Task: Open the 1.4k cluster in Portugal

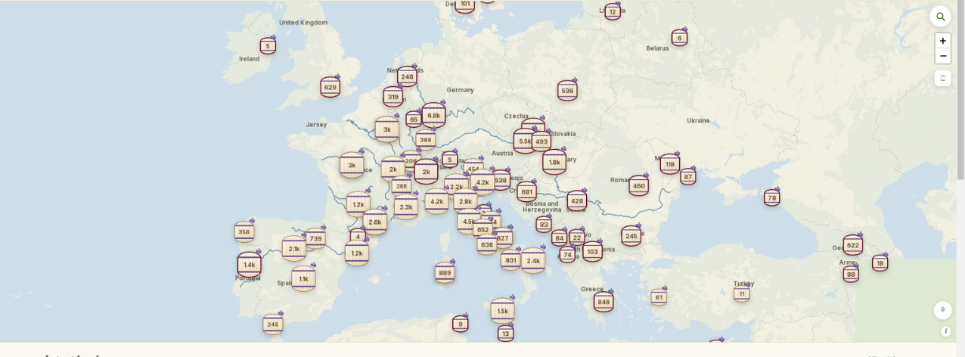Action: [249, 265]
